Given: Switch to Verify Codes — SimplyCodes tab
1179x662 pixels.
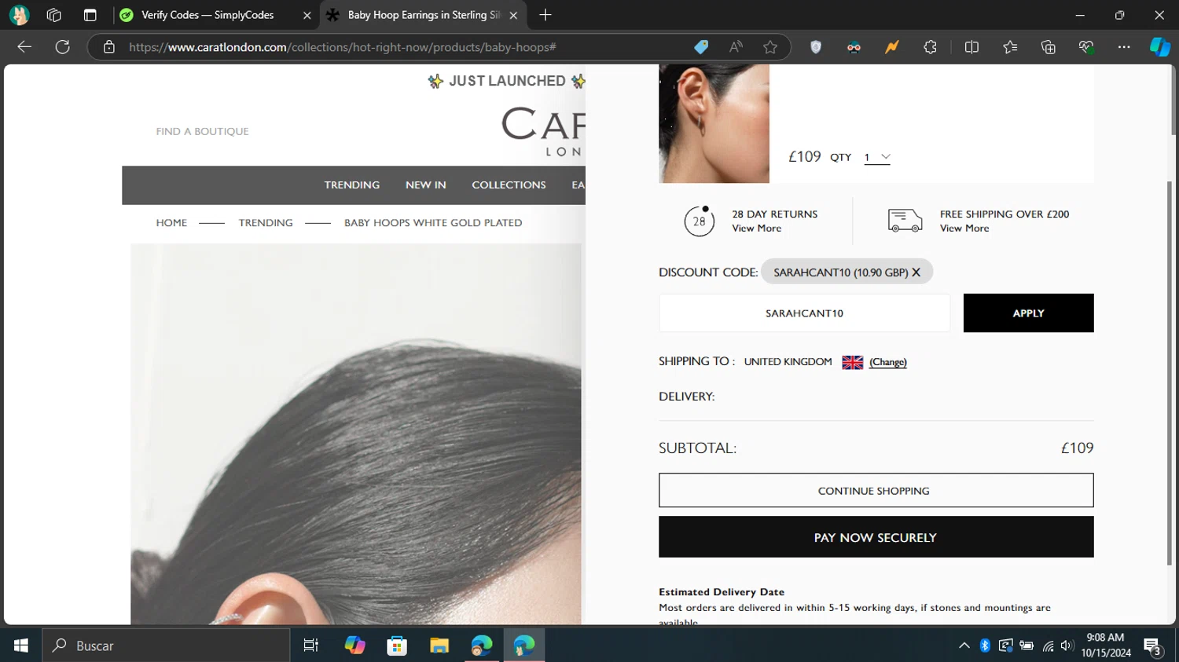Looking at the screenshot, I should [x=208, y=15].
